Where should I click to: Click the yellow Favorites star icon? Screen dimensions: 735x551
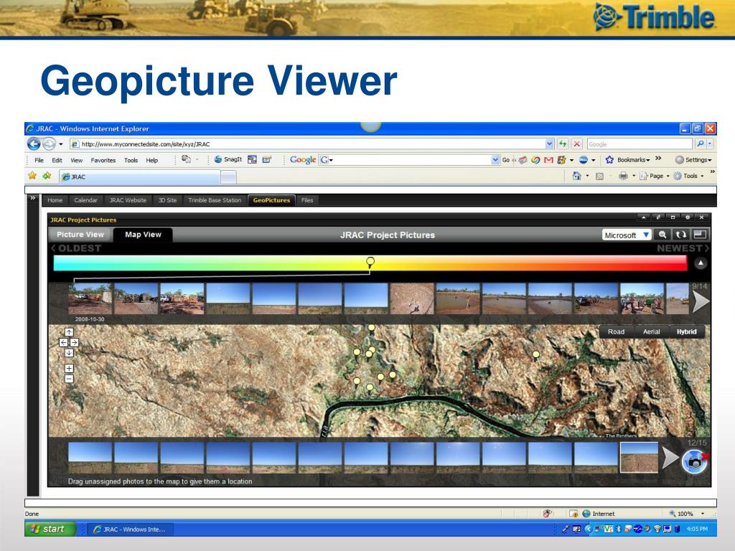32,176
